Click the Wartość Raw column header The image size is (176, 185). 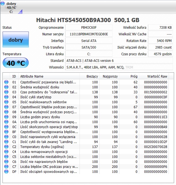point(154,76)
